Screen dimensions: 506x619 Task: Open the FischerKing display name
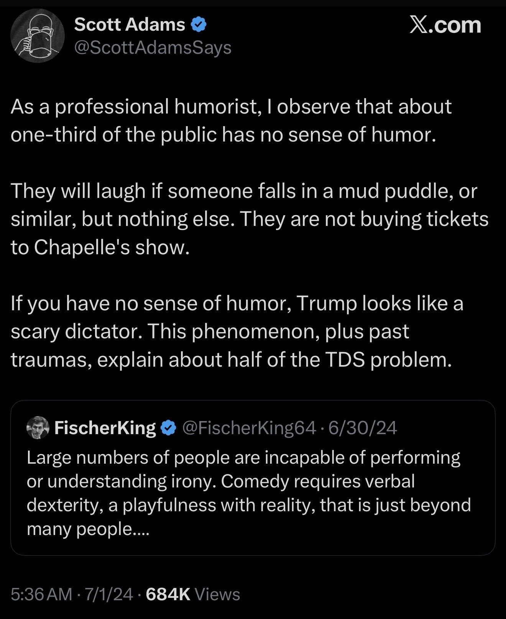tap(105, 428)
